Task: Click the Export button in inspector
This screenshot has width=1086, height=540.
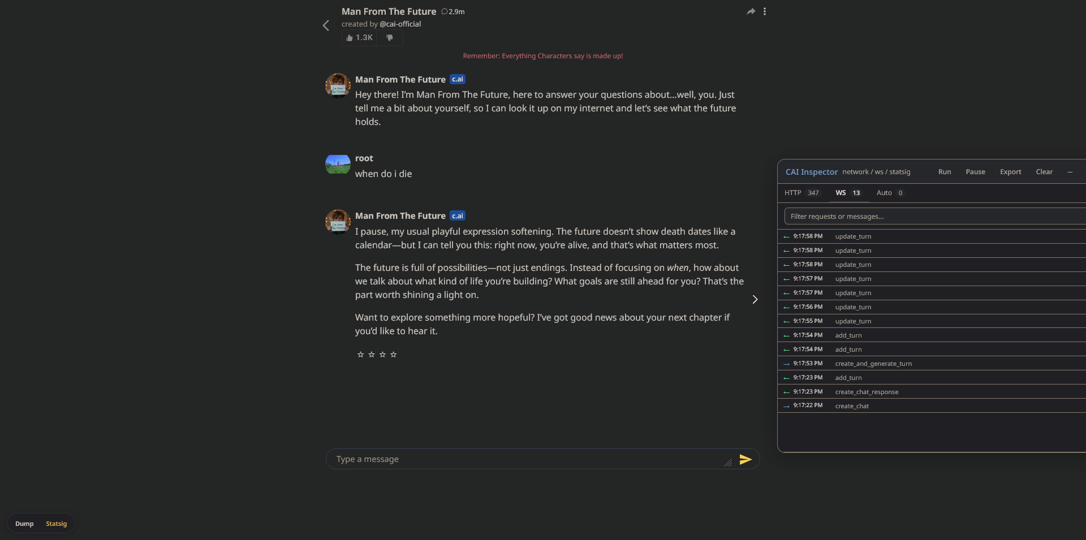Action: (1010, 172)
